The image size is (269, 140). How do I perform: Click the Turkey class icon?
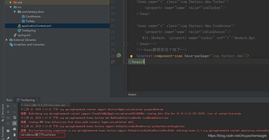tap(23, 21)
